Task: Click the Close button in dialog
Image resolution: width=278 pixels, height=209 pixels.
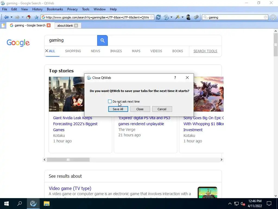Action: pos(140,109)
